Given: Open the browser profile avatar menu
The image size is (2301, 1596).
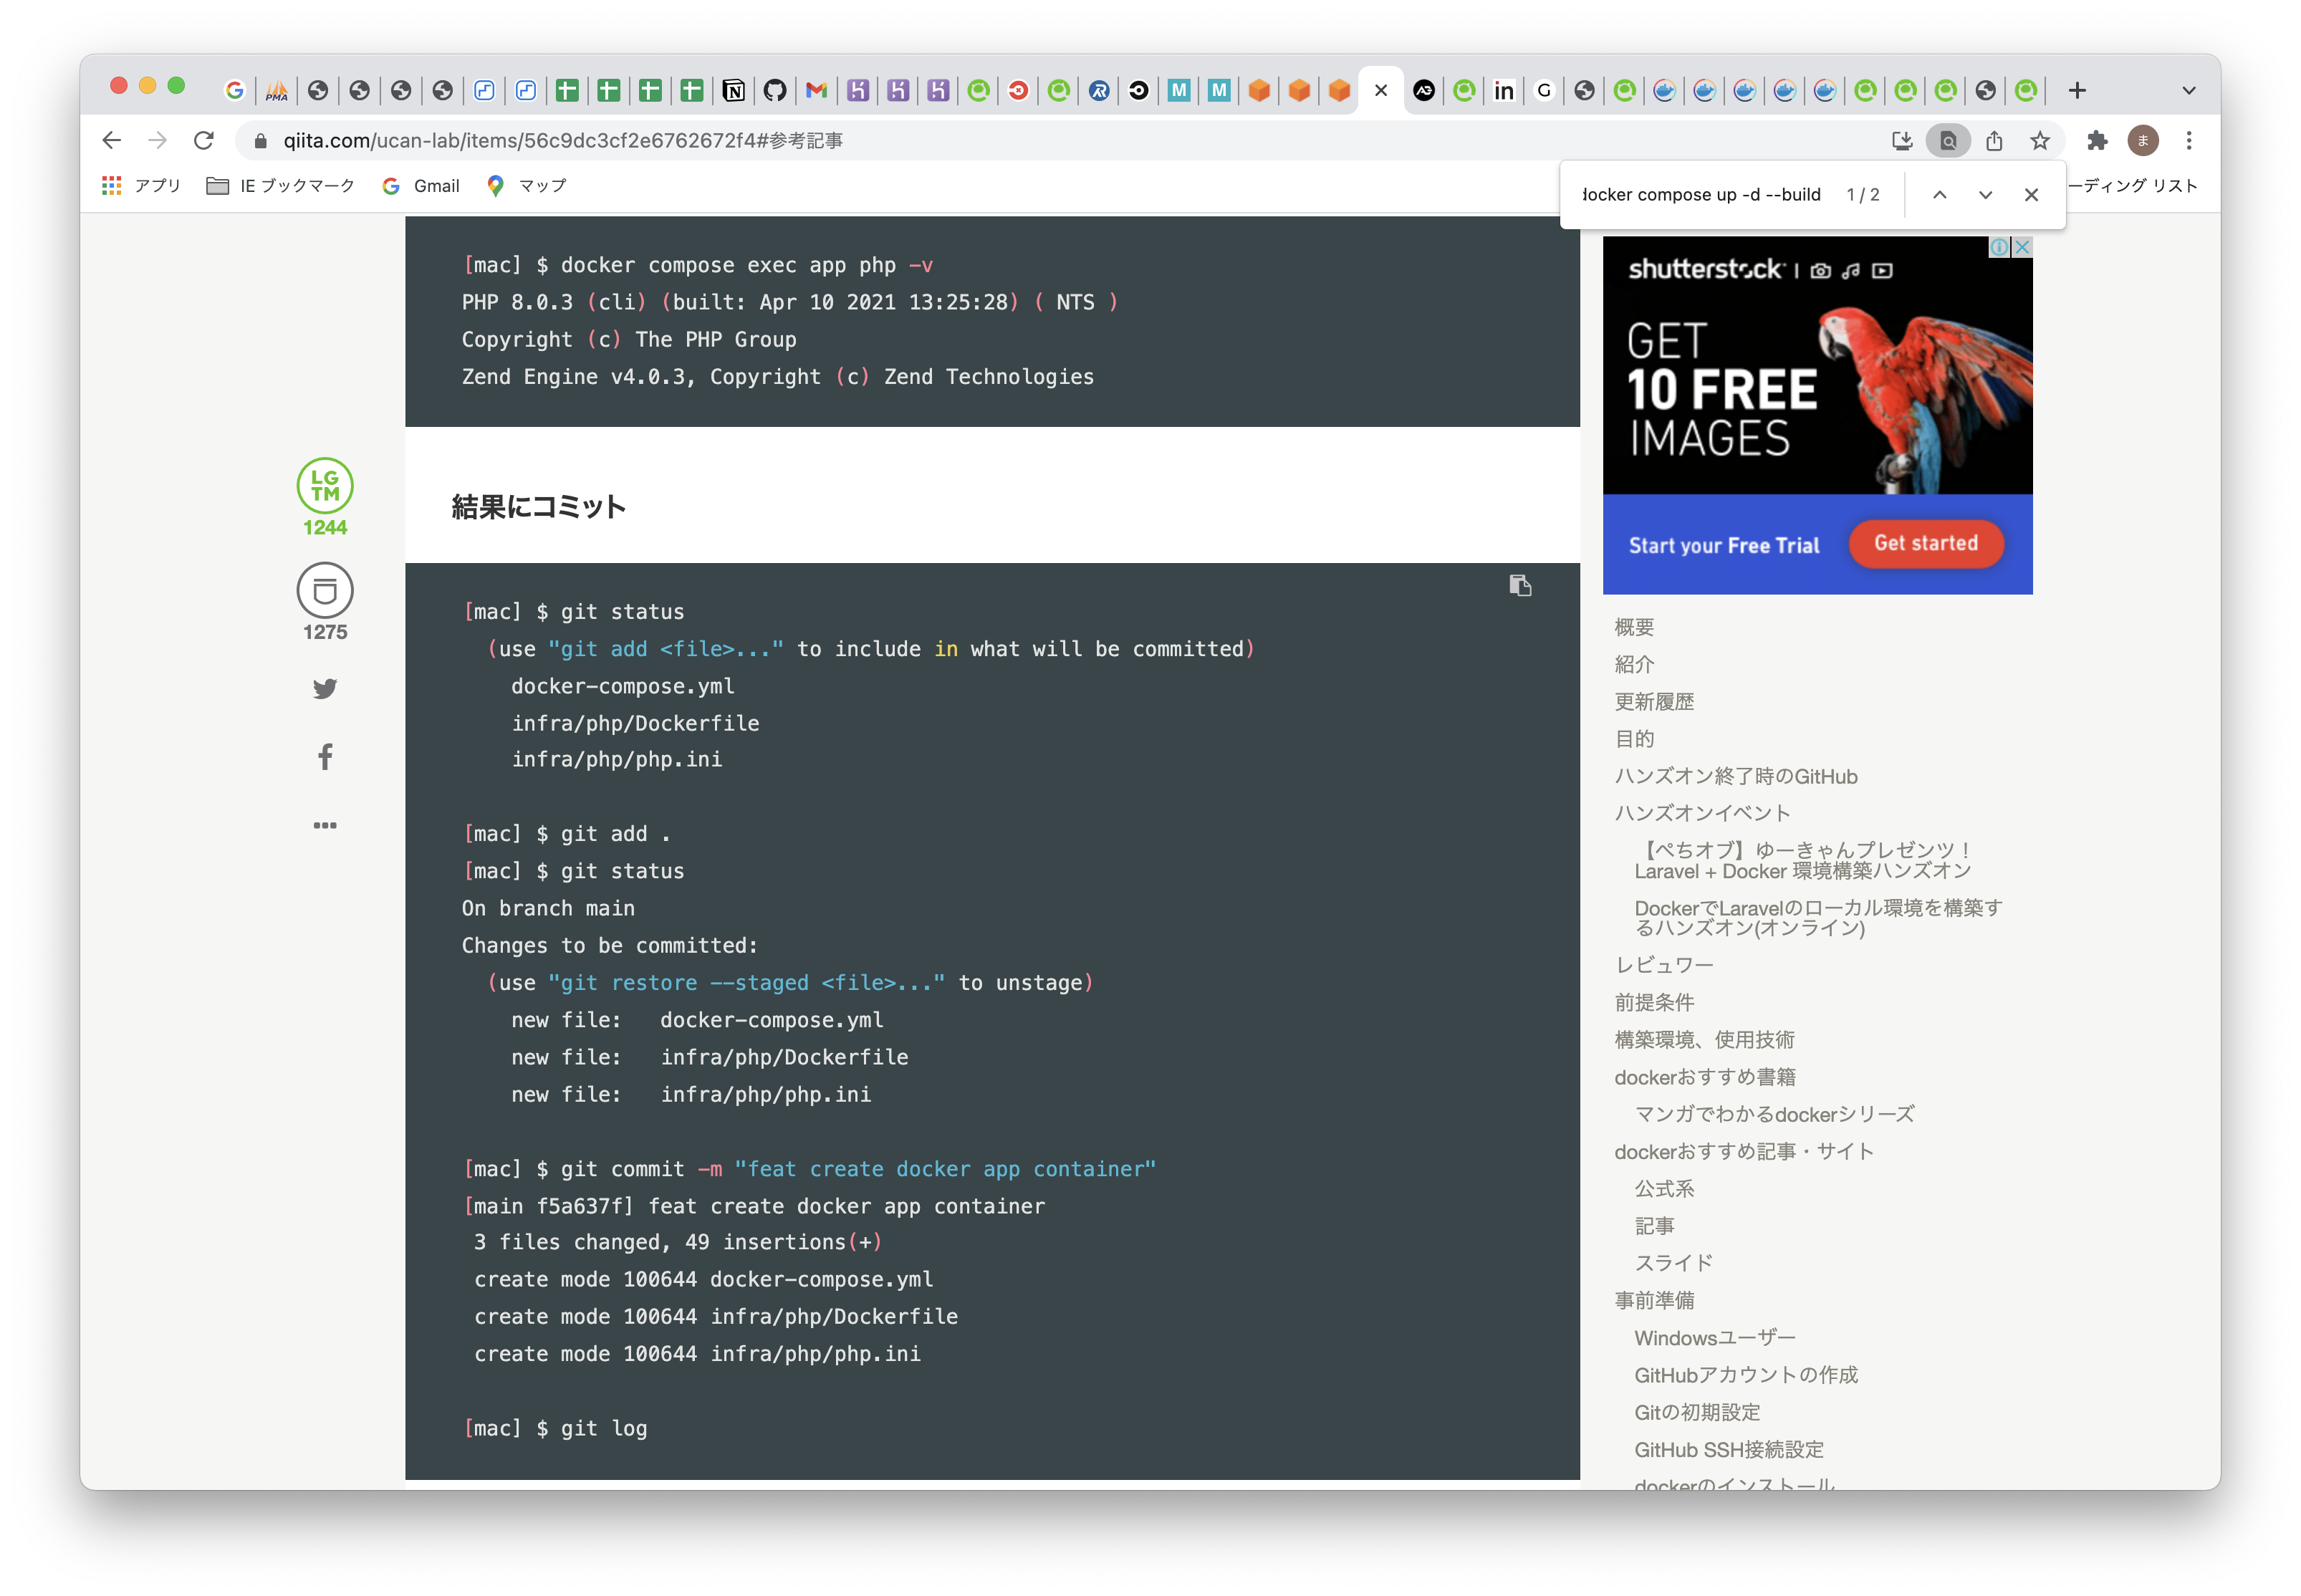Looking at the screenshot, I should tap(2143, 140).
